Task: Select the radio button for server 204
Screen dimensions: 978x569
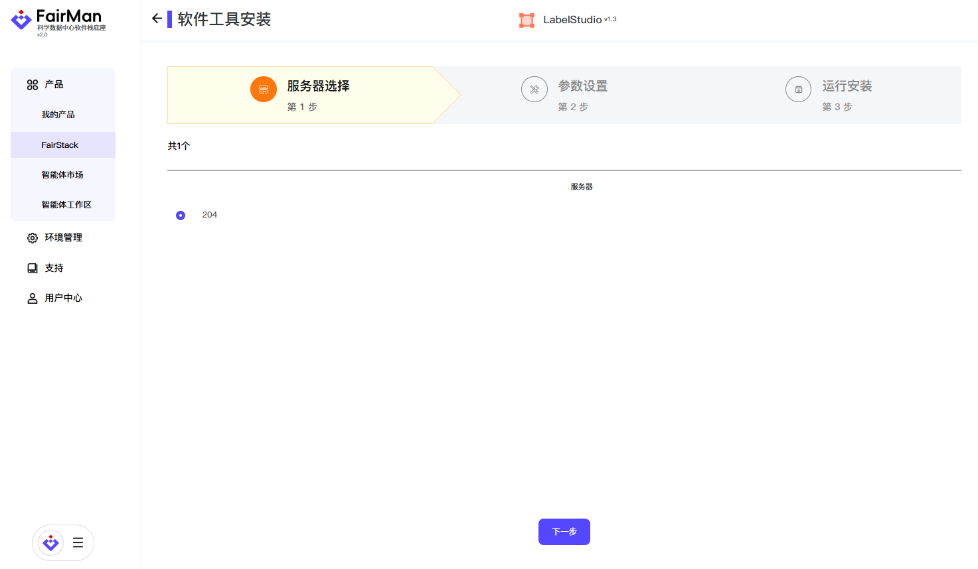Action: coord(181,216)
